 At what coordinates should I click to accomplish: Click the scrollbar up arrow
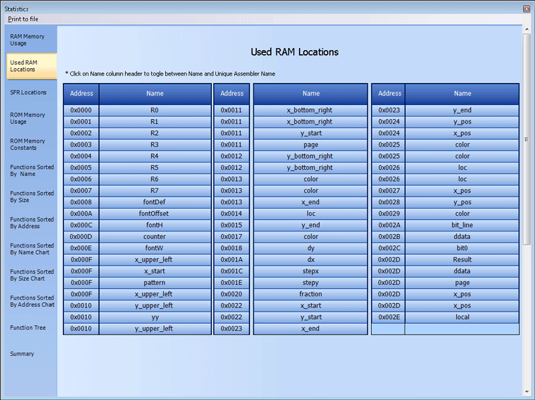point(527,29)
